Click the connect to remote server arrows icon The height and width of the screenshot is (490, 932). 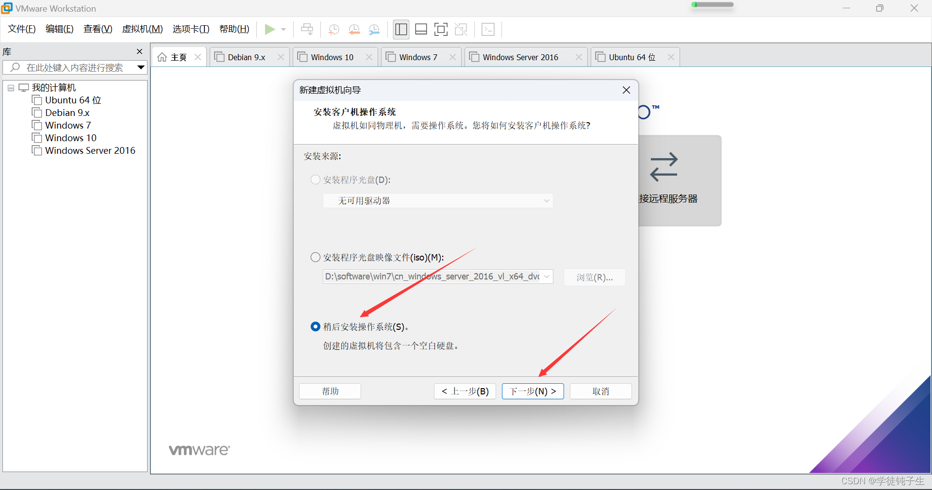pos(664,167)
